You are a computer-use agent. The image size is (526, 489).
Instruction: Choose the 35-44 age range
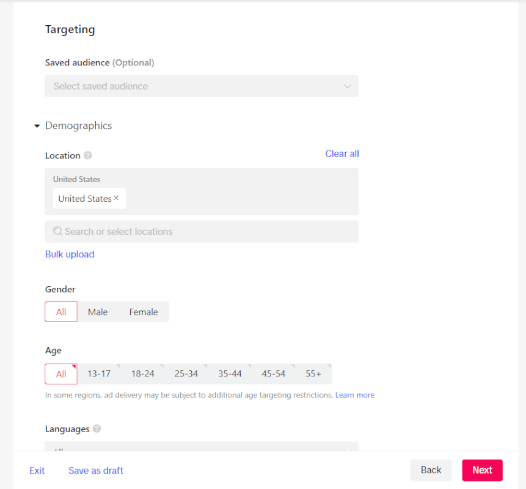coord(230,374)
